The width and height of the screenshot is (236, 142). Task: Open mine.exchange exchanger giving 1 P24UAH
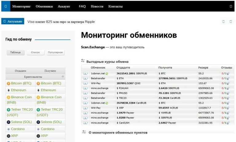click(x=100, y=88)
